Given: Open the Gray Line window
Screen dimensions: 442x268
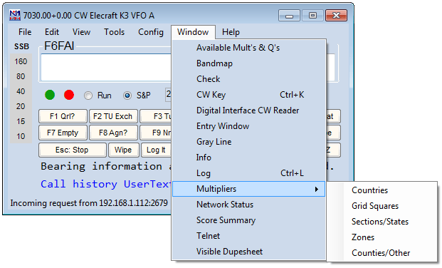Looking at the screenshot, I should tap(248, 142).
